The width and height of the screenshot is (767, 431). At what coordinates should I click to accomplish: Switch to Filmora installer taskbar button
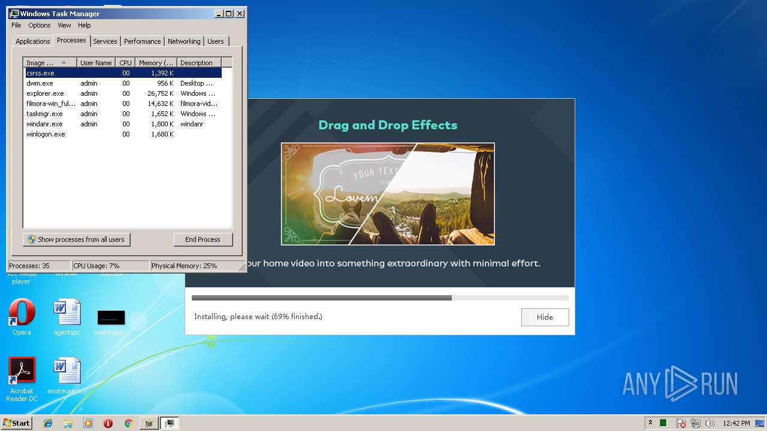tap(149, 423)
